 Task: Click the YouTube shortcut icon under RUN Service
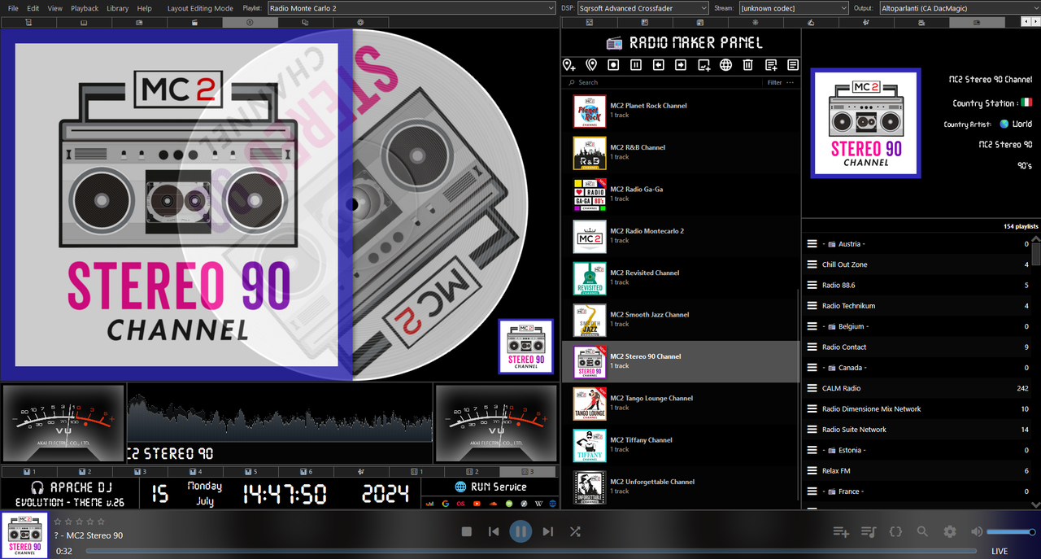477,504
